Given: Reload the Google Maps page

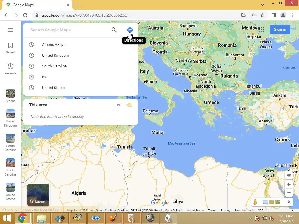Looking at the screenshot, I should (x=25, y=15).
